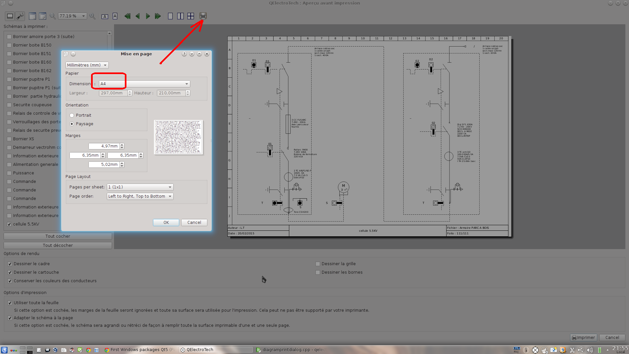The image size is (629, 354).
Task: Zoom in with the magnifier plus icon
Action: (92, 16)
